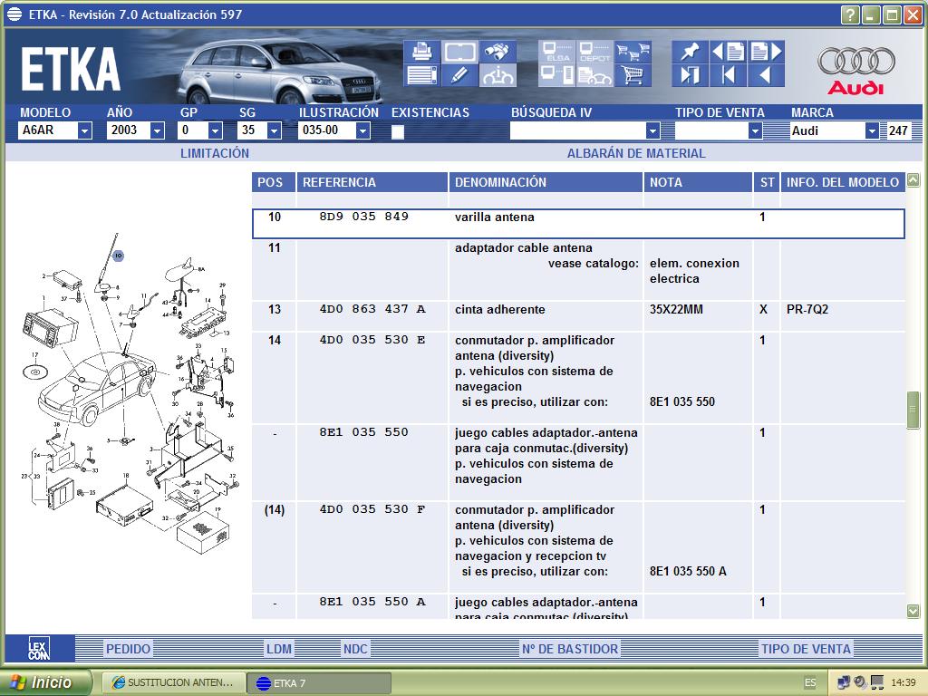Expand the top TIPO DE VENTA dropdown
Viewport: 928px width, 696px height.
(x=755, y=130)
